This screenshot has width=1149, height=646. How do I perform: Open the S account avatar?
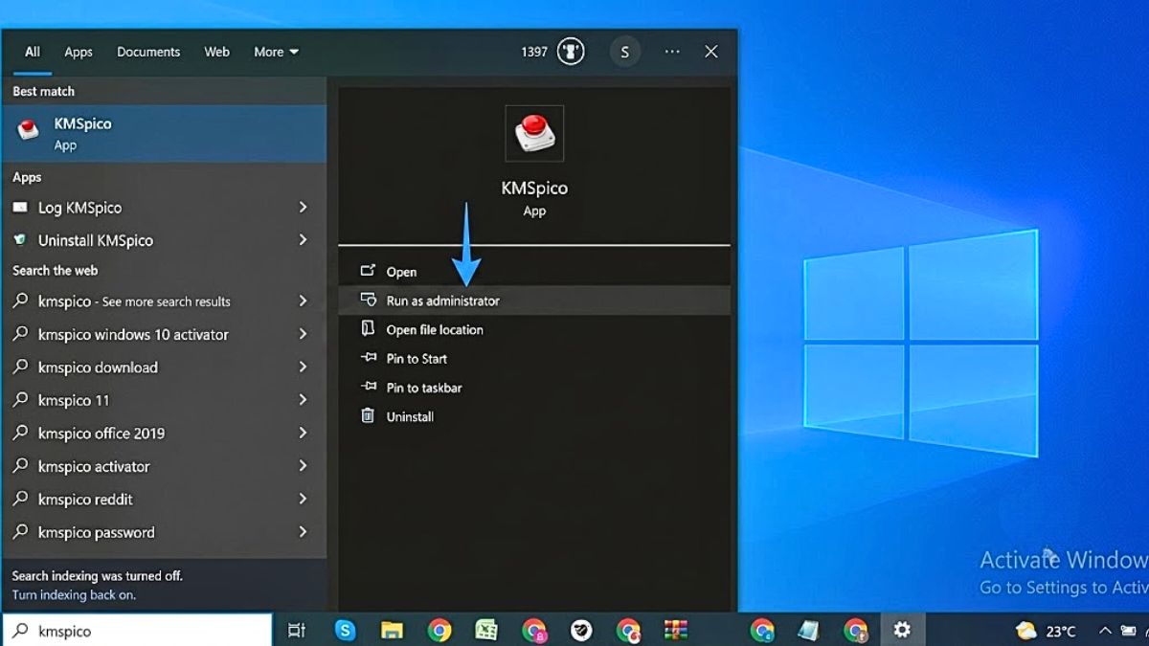coord(625,52)
